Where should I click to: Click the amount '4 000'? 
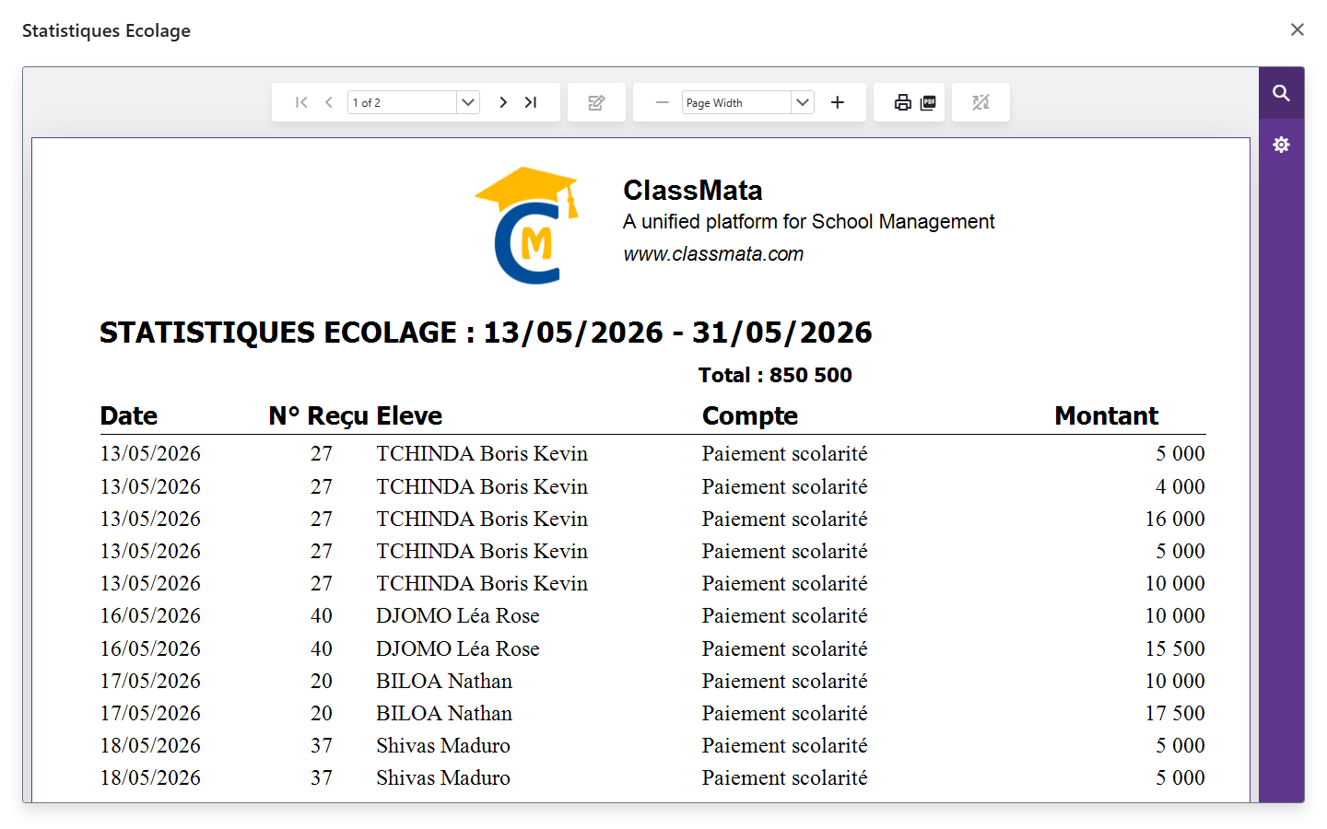(1180, 486)
